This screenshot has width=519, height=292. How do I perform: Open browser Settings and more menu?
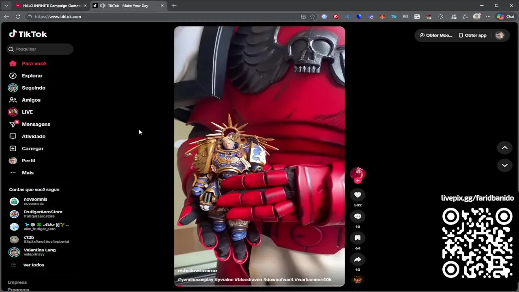click(488, 17)
